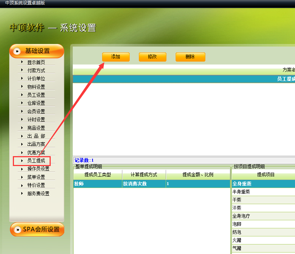The image size is (295, 254).
Task: Select 会员设置 menu entry
Action: (36, 111)
